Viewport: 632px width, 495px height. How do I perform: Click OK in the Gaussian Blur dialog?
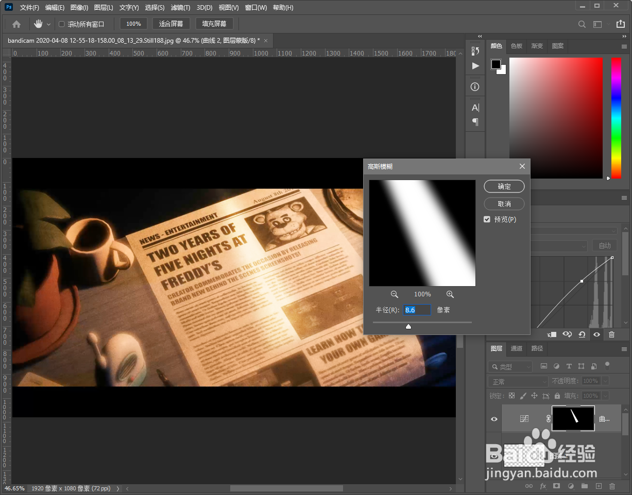click(504, 186)
